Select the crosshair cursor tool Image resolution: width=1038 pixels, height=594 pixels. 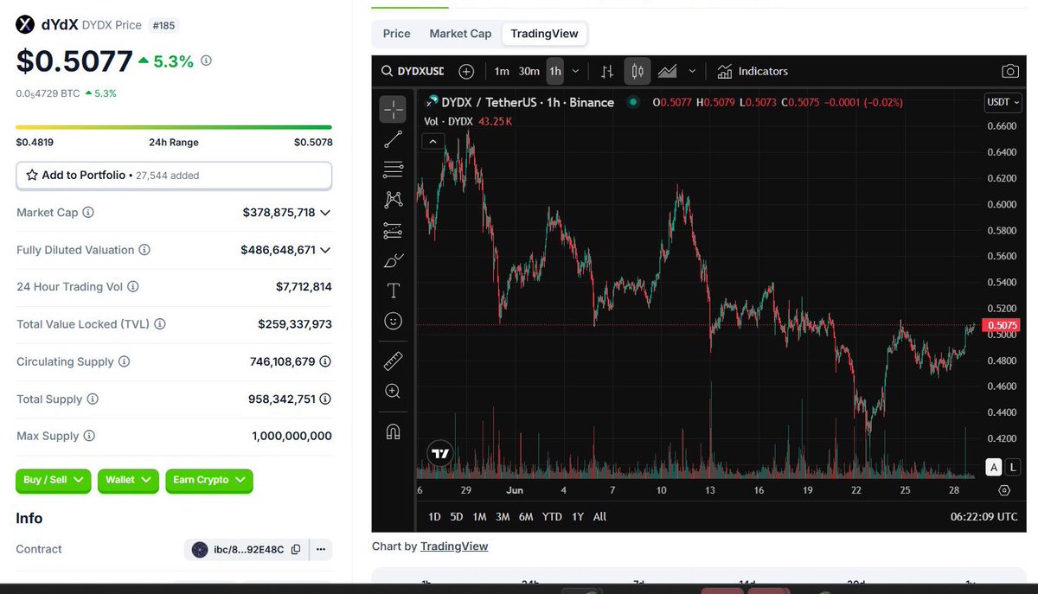[393, 109]
